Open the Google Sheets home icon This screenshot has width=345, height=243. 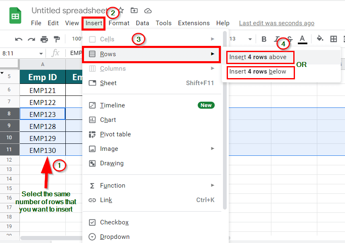click(x=15, y=16)
